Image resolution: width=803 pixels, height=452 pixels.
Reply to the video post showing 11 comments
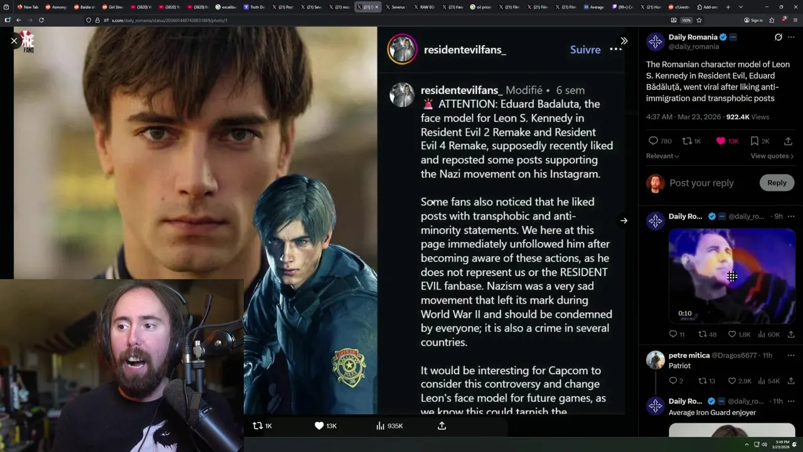click(673, 335)
